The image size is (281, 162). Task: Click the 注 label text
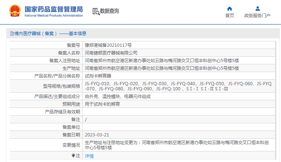(78, 156)
